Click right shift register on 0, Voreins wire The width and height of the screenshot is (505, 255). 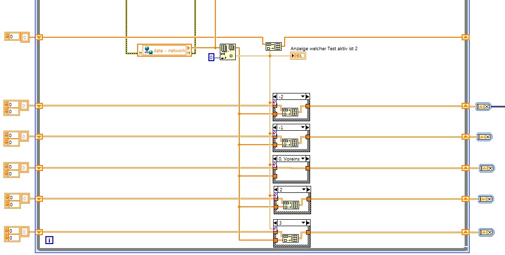coord(466,168)
